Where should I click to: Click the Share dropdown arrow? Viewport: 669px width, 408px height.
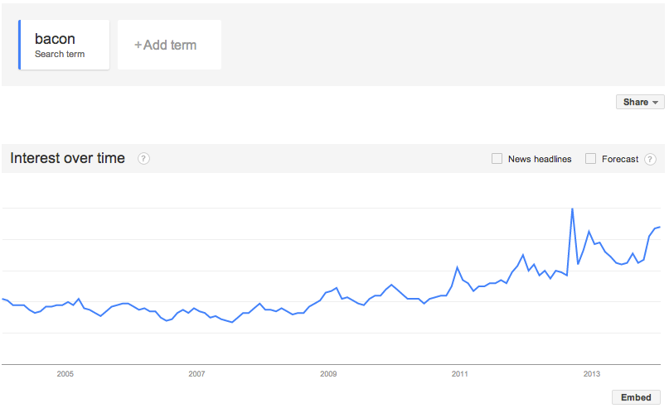(x=656, y=103)
